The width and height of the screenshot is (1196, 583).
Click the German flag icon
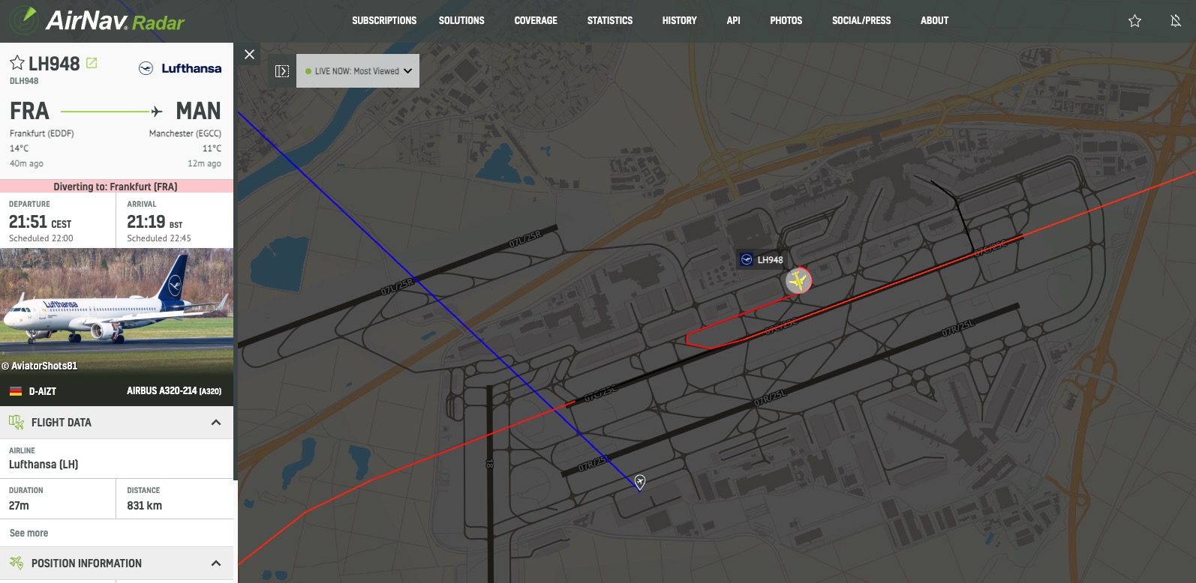pos(15,391)
